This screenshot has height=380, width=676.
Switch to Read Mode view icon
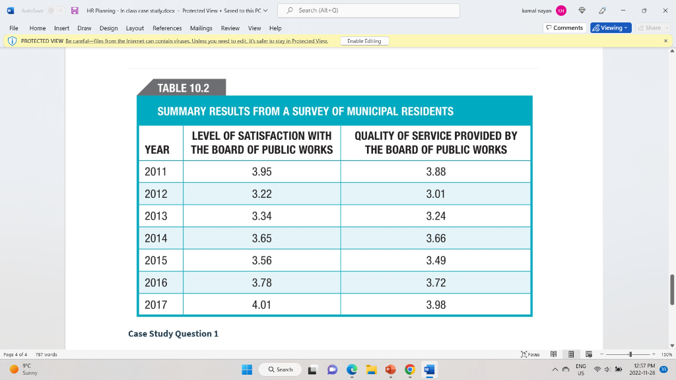pyautogui.click(x=554, y=354)
